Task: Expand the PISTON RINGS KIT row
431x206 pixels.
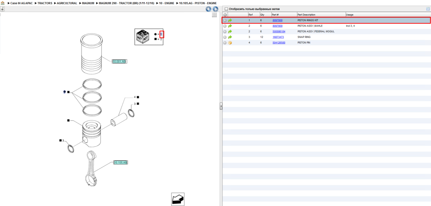Action: tap(225, 20)
